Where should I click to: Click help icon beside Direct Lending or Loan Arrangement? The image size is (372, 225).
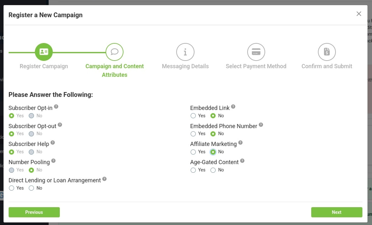point(104,179)
